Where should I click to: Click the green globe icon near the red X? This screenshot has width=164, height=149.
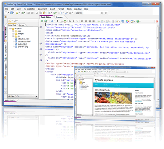pos(138,21)
